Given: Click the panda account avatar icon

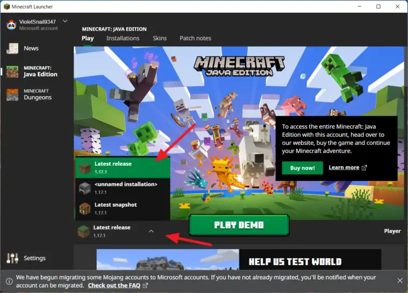Looking at the screenshot, I should 11,25.
